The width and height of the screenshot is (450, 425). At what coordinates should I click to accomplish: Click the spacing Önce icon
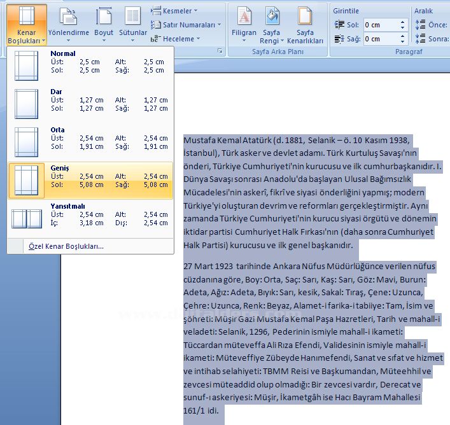tap(421, 25)
